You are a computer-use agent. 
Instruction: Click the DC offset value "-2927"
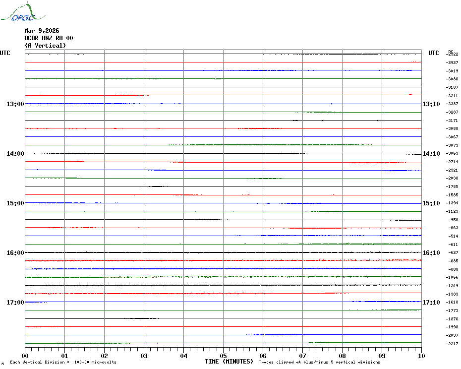click(452, 62)
